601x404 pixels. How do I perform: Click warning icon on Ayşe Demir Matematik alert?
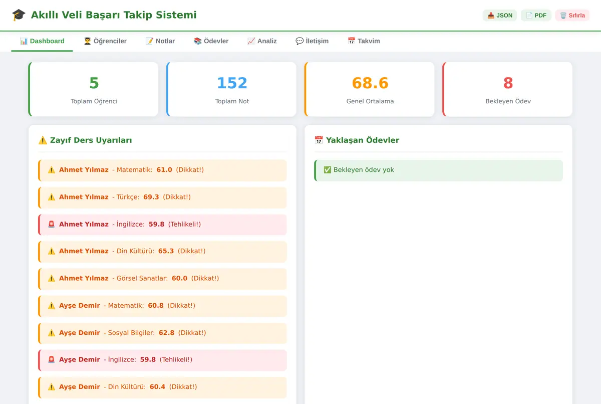[52, 305]
